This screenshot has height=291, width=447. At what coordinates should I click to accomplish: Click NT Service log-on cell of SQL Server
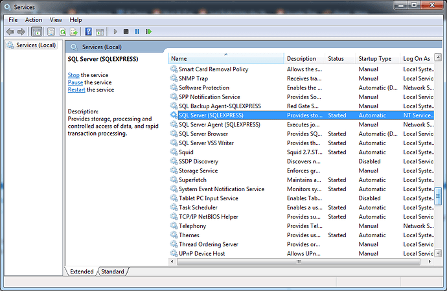point(418,115)
